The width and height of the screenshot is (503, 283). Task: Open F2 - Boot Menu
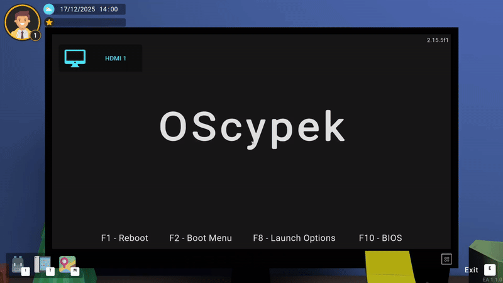[201, 238]
